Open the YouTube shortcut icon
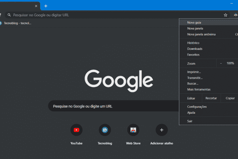238x159 pixels. [76, 130]
